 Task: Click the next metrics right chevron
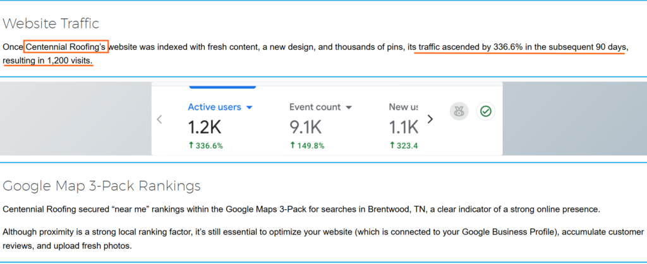coord(431,119)
